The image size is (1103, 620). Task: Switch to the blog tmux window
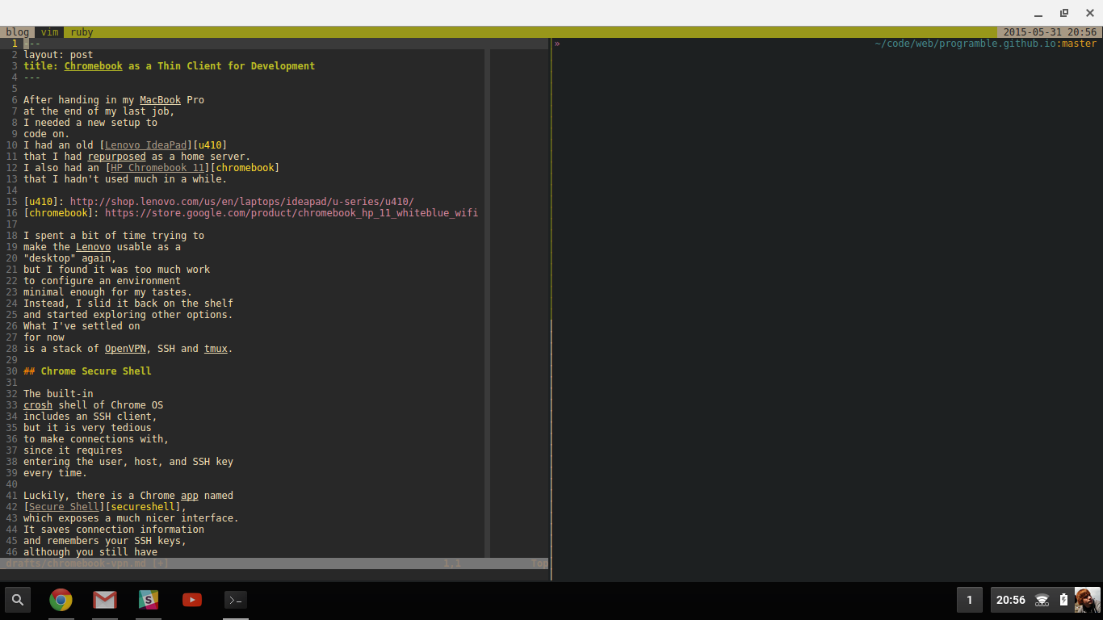tap(17, 32)
